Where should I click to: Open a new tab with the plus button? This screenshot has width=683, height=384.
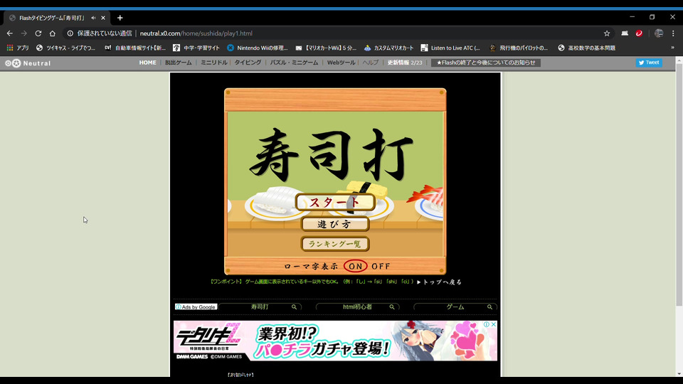120,18
